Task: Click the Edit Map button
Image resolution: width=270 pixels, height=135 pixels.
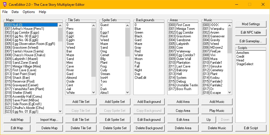Action: point(17,128)
